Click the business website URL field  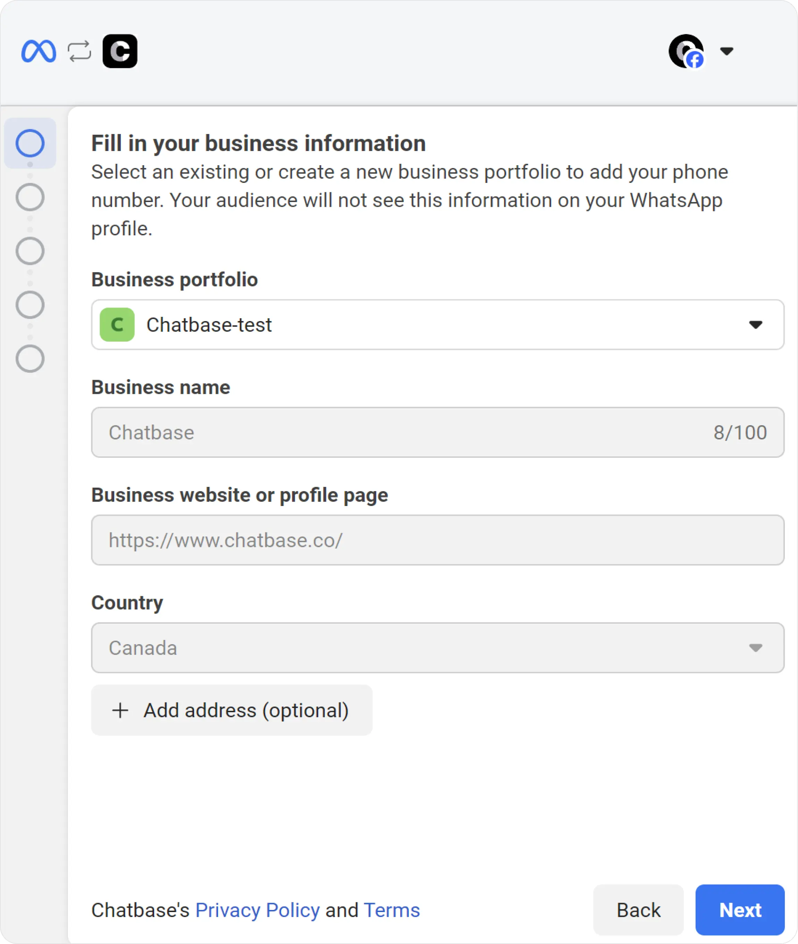pyautogui.click(x=437, y=540)
